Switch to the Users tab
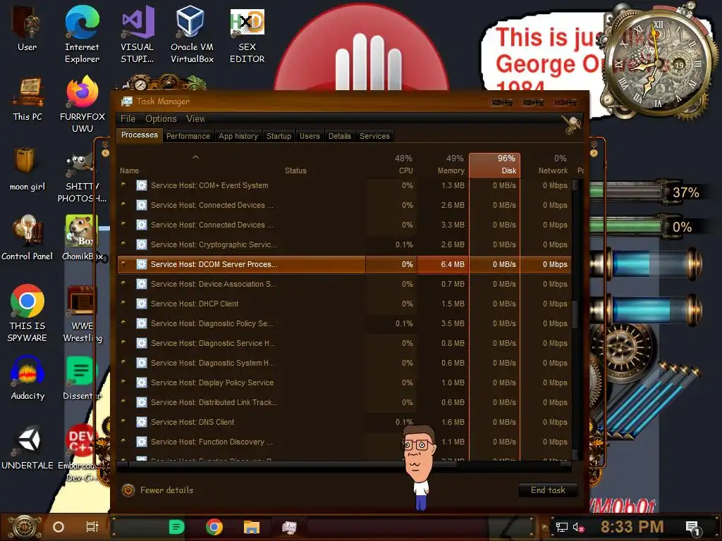The width and height of the screenshot is (722, 541). (310, 136)
